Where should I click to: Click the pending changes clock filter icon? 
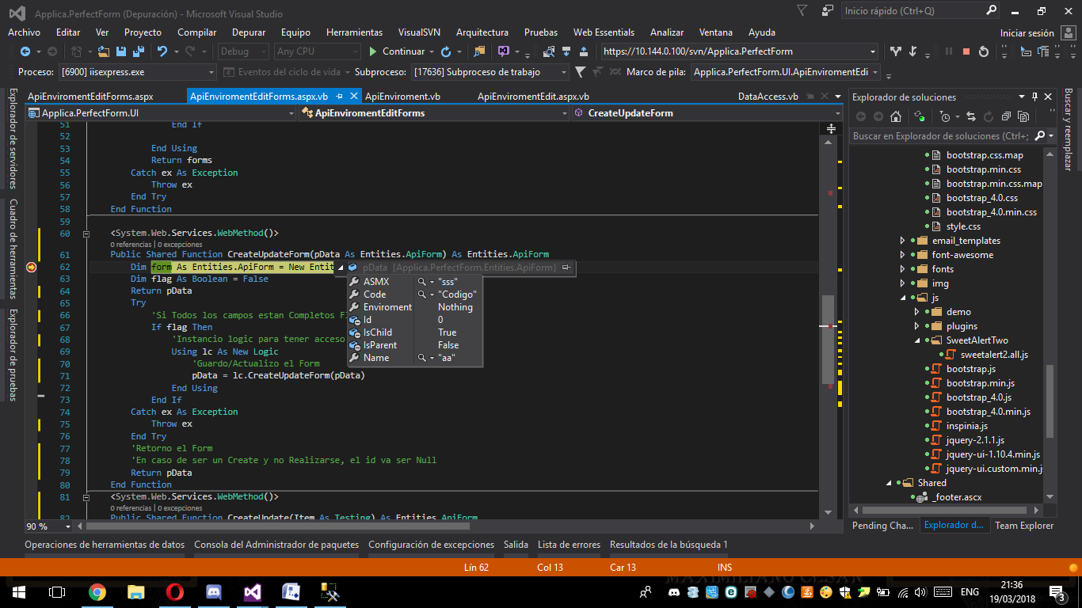pos(944,116)
